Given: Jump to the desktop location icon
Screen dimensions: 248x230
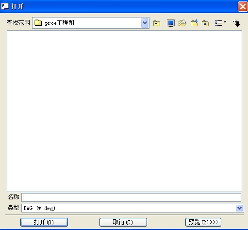Looking at the screenshot, I should pyautogui.click(x=171, y=23).
